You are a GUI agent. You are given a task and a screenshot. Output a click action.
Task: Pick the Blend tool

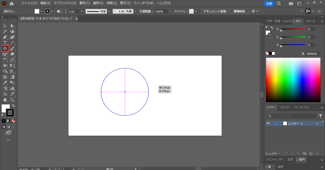tap(12, 83)
